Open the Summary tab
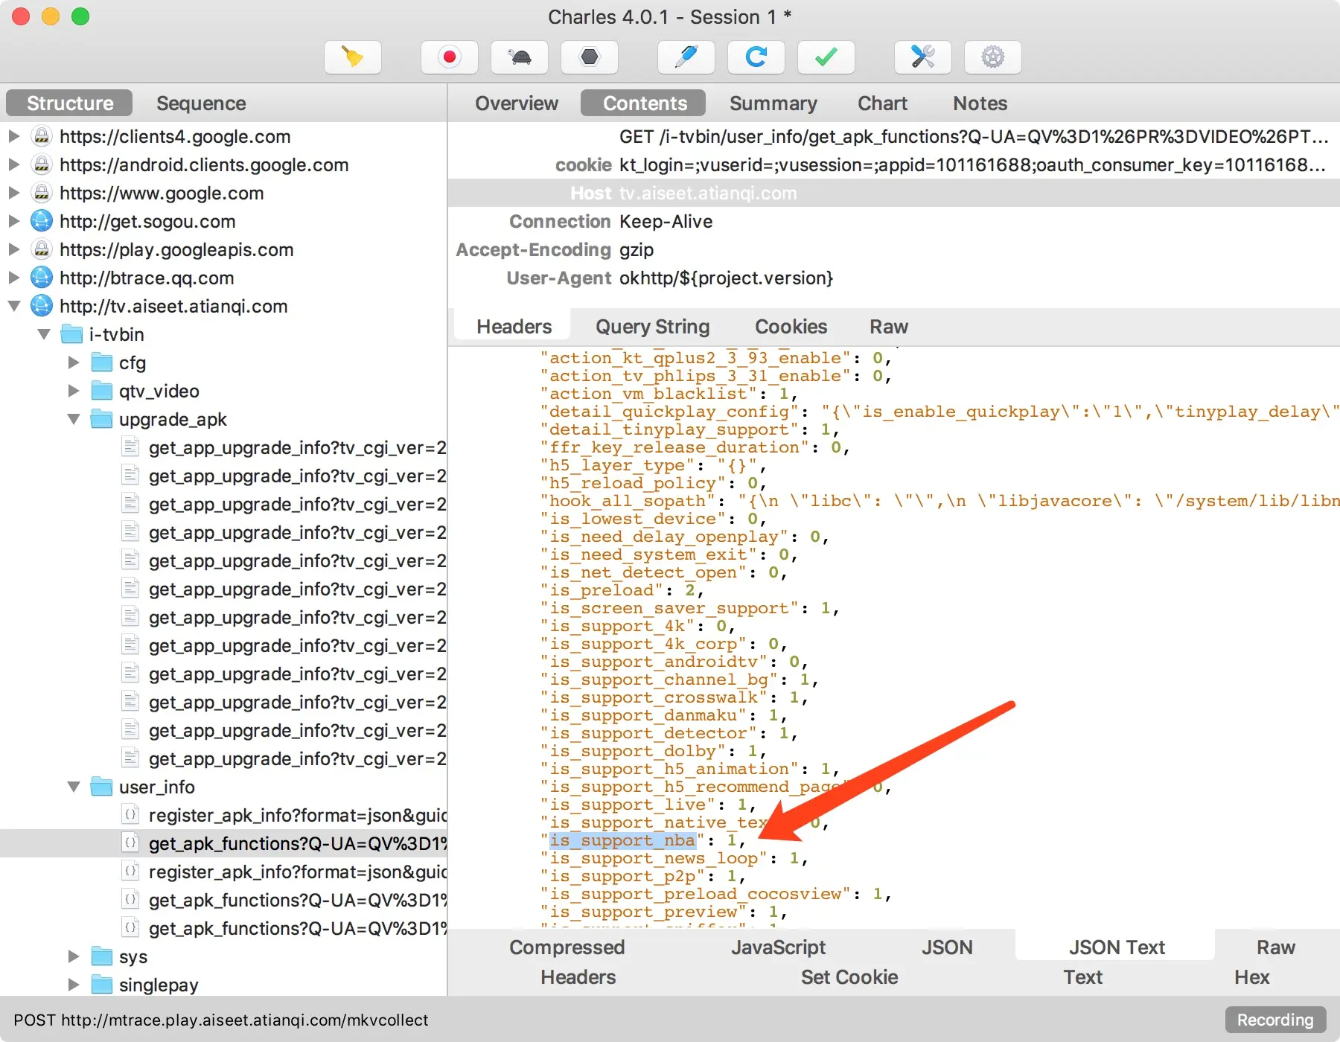1340x1042 pixels. 773,103
